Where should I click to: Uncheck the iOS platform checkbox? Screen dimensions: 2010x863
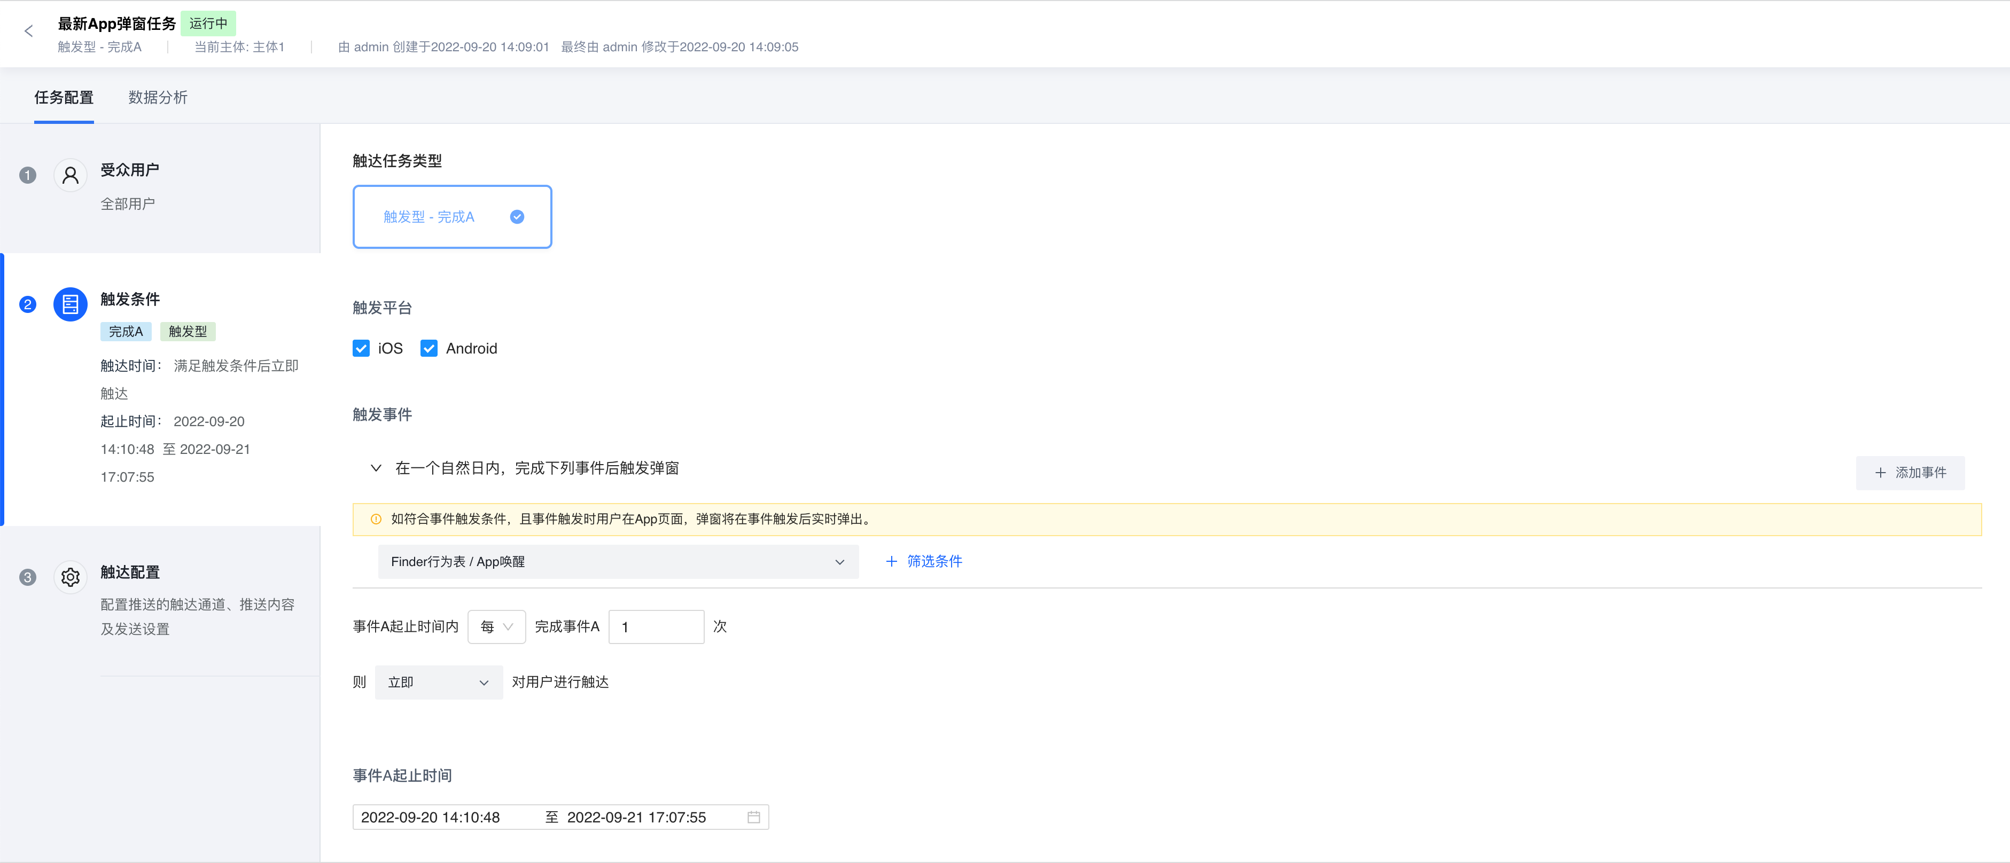coord(361,349)
